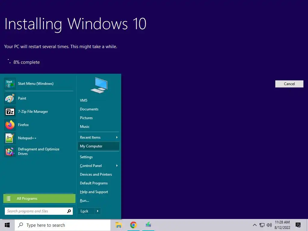
Task: Select the Defragment and Optimize Drives label
Action: click(x=38, y=152)
